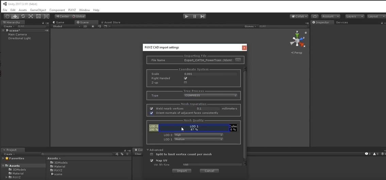386x180 pixels.
Task: Open the scene row options menu in Hierarchy
Action: pos(47,30)
